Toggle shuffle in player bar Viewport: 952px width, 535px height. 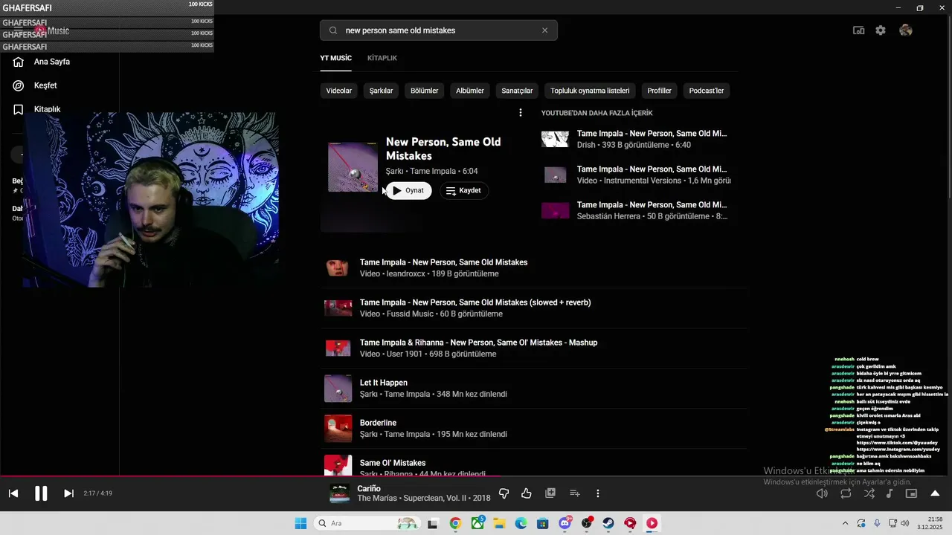(869, 493)
